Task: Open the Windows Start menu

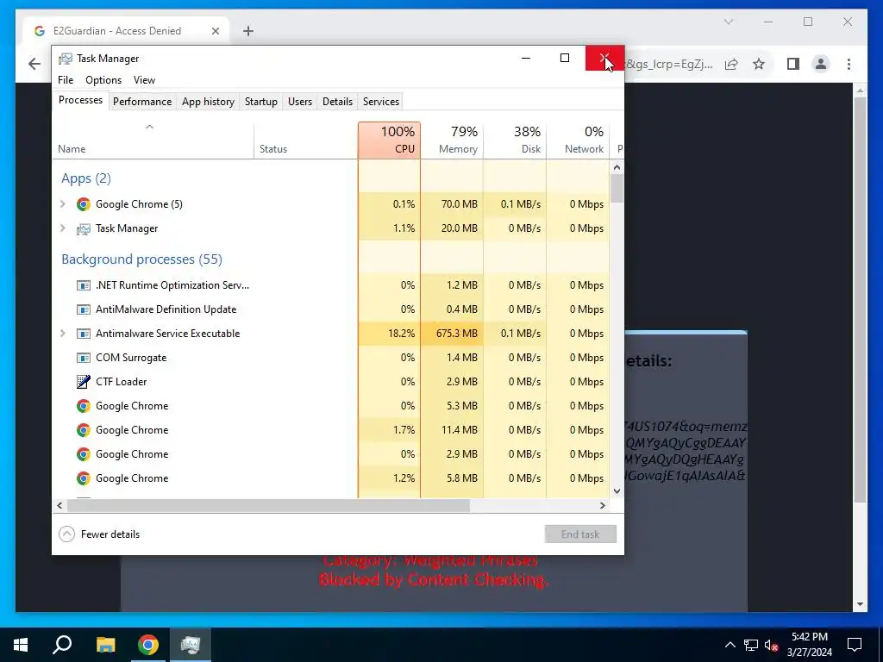Action: 21,645
